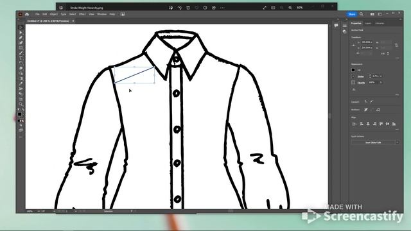Open the Comments panel icon
The image size is (411, 231).
[x=336, y=26]
